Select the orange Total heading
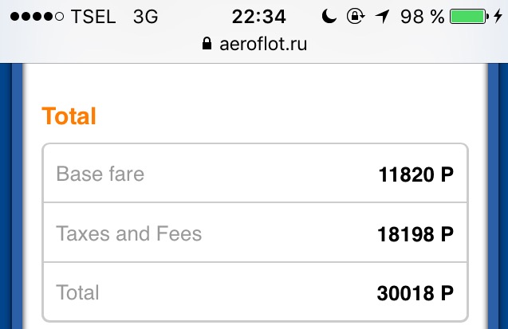 point(69,116)
